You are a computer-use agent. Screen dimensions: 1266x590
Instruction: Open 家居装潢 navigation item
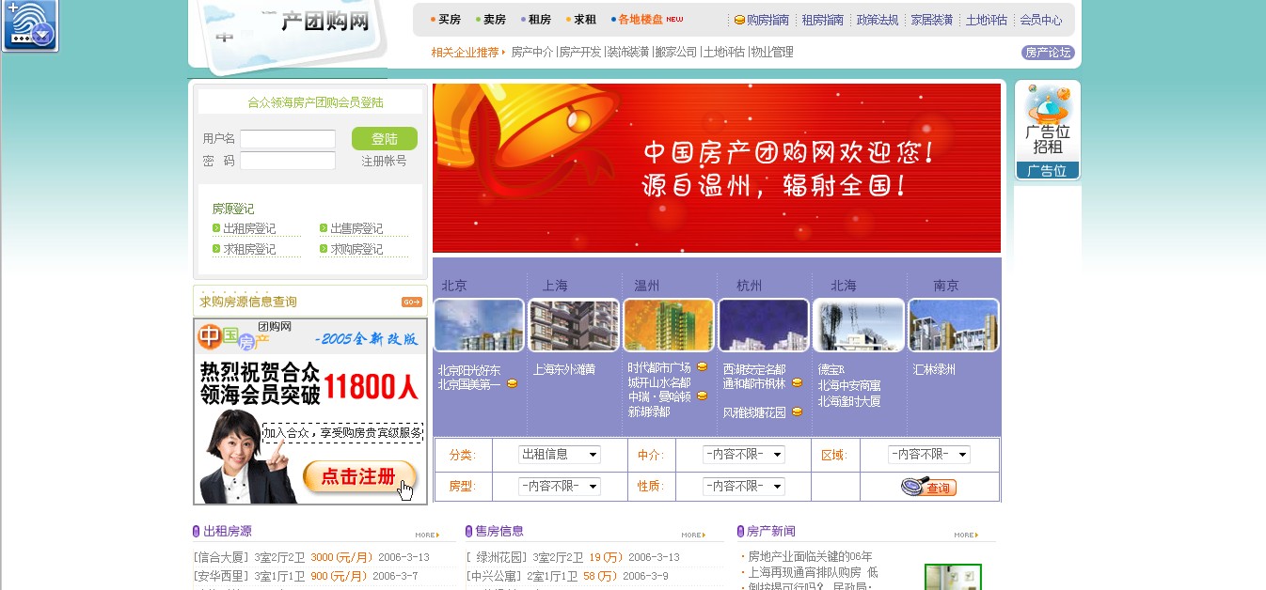[932, 20]
